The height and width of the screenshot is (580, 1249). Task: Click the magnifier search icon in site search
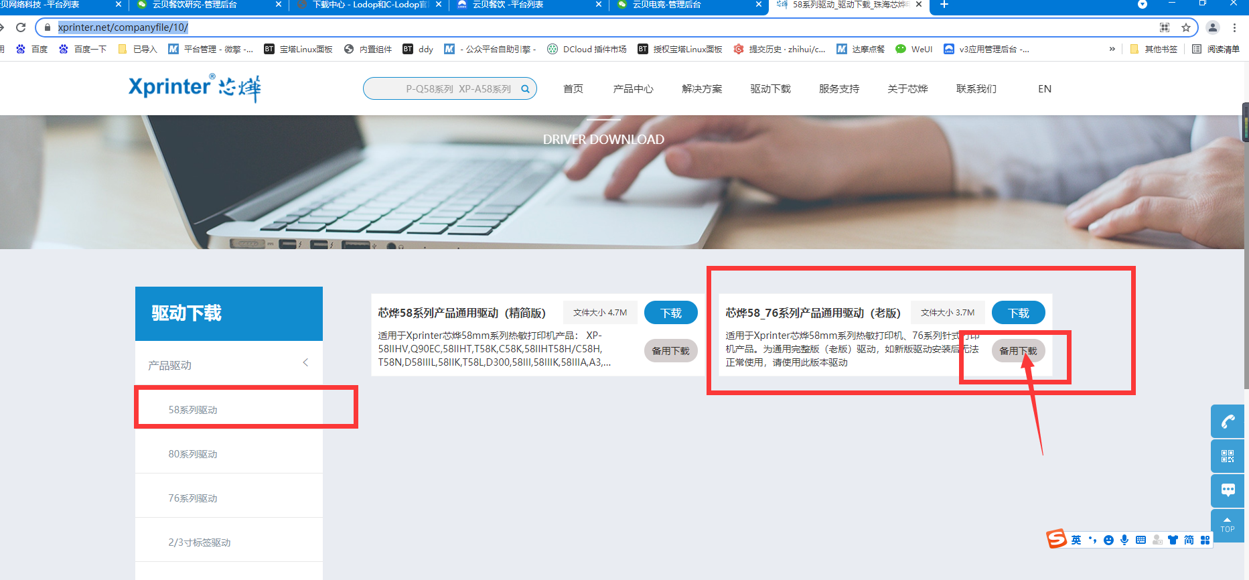[x=526, y=89]
